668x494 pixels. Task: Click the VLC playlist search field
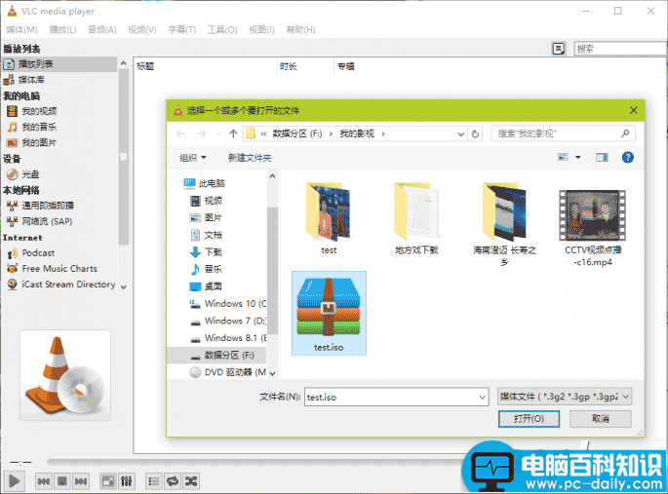tap(621, 49)
